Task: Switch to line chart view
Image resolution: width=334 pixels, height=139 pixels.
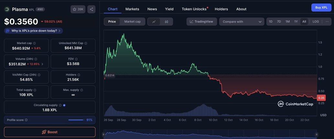Action: 154,22
